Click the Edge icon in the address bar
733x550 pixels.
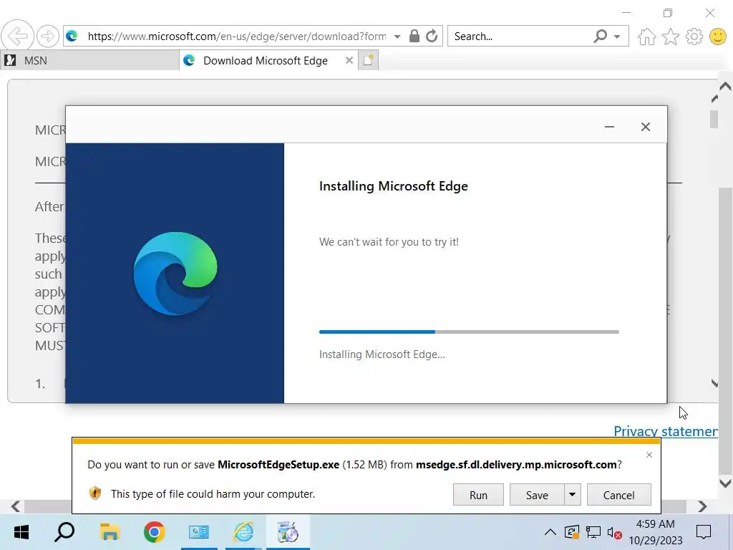(72, 36)
